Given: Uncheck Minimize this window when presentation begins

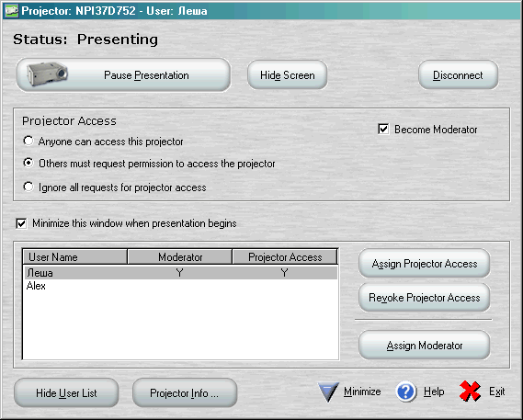Looking at the screenshot, I should click(x=21, y=223).
